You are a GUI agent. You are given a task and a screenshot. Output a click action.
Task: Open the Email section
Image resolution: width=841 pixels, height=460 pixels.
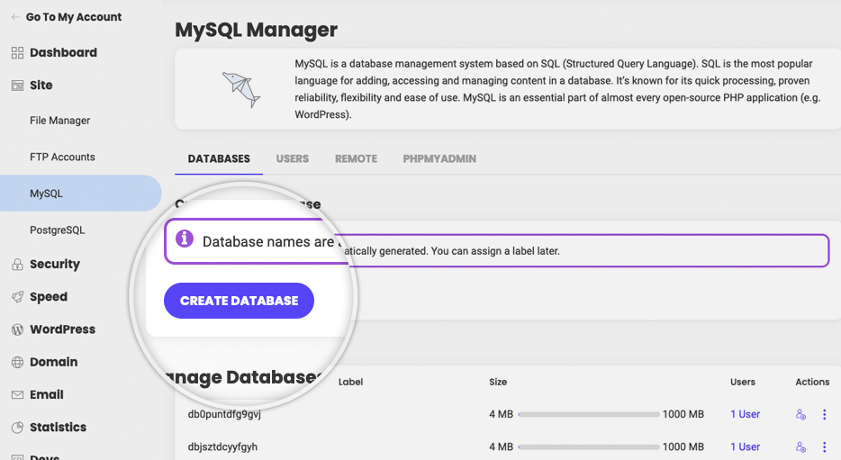point(47,394)
